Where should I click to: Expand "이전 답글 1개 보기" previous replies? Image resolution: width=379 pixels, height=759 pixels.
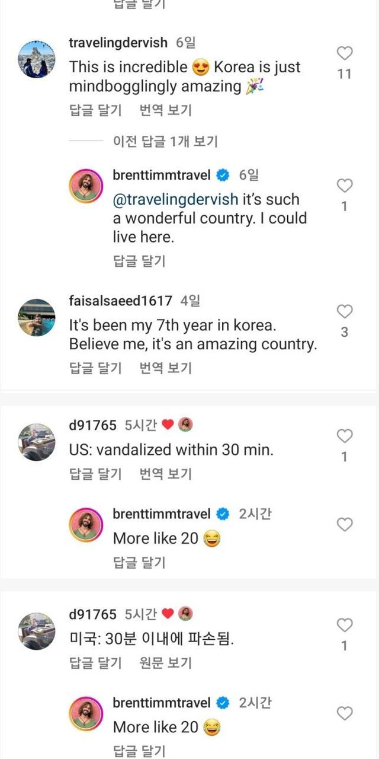[x=165, y=141]
